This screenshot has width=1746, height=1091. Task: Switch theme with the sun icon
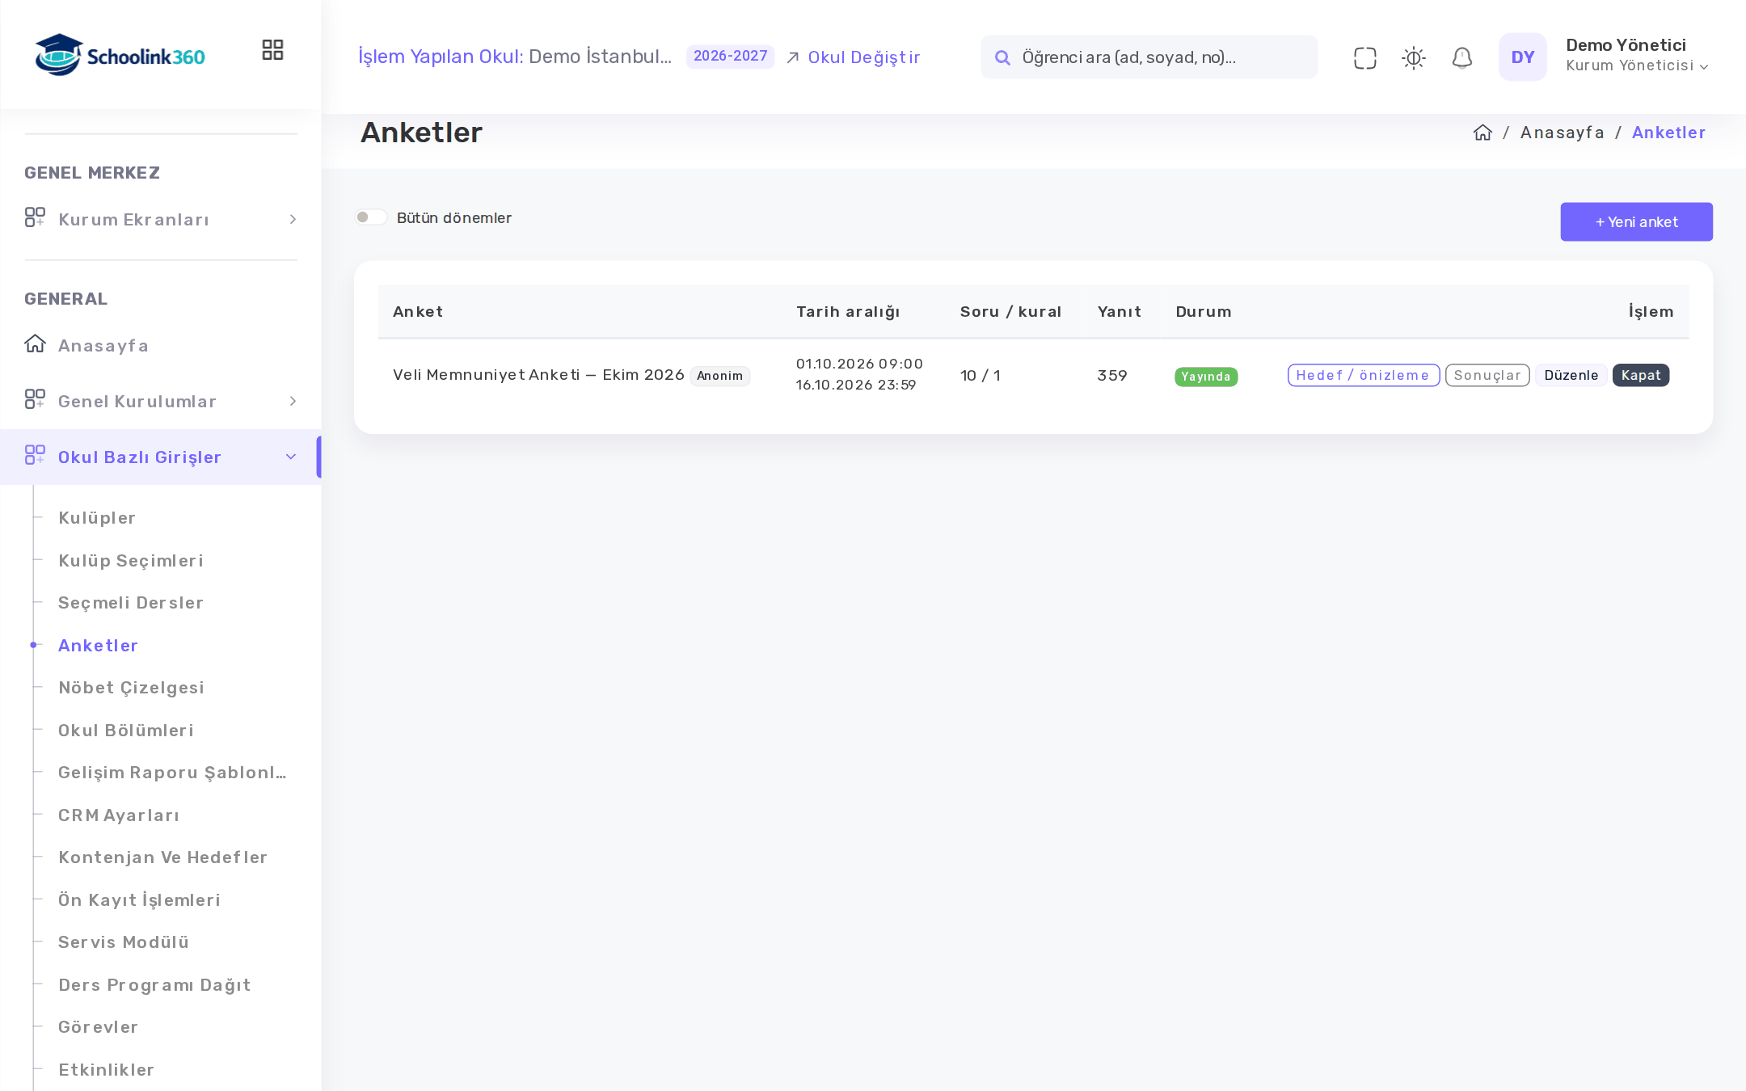click(x=1413, y=57)
